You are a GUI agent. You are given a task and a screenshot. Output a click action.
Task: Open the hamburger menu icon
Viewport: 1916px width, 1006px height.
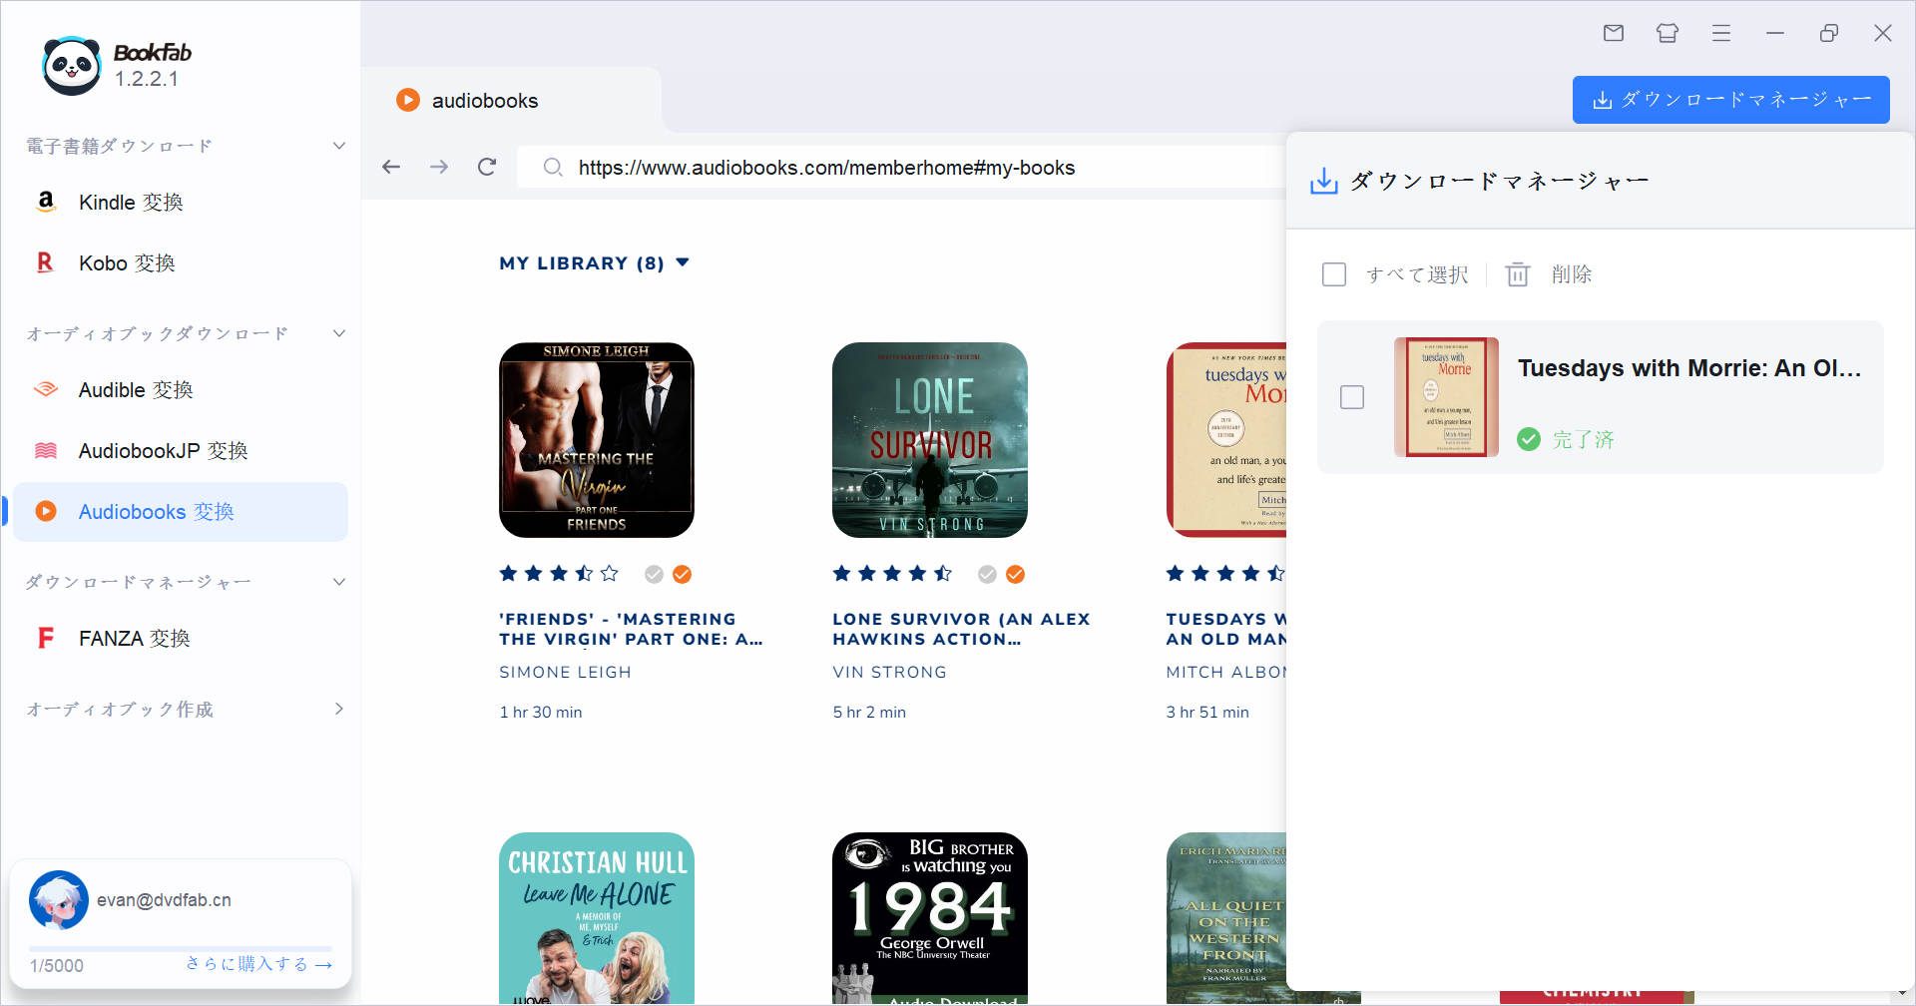1721,33
